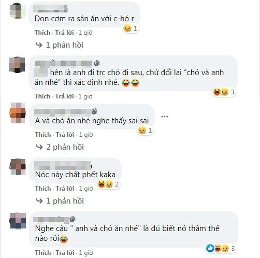The height and width of the screenshot is (258, 260).
Task: Click the "1 giờ" timestamp on the last comment
Action: tap(86, 253)
